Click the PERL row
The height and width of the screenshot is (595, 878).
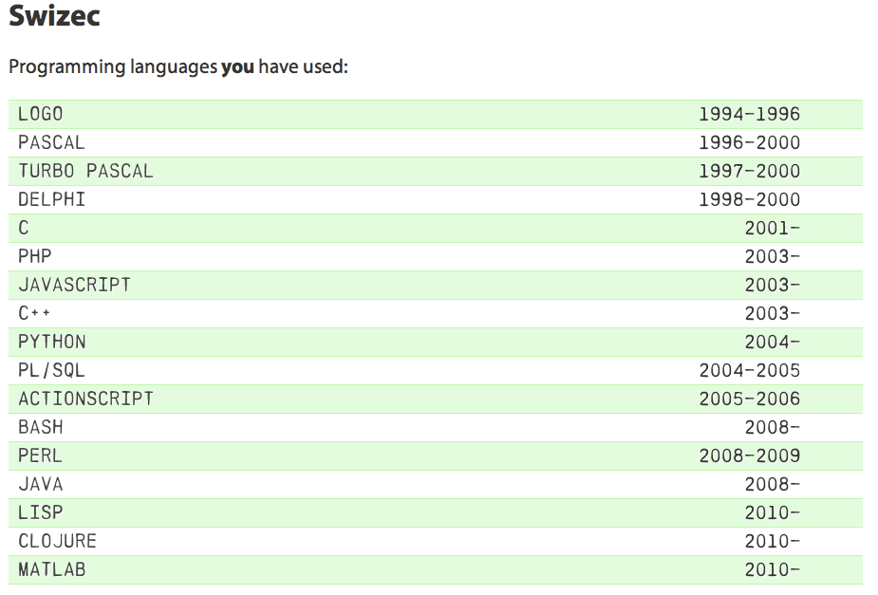[x=436, y=456]
